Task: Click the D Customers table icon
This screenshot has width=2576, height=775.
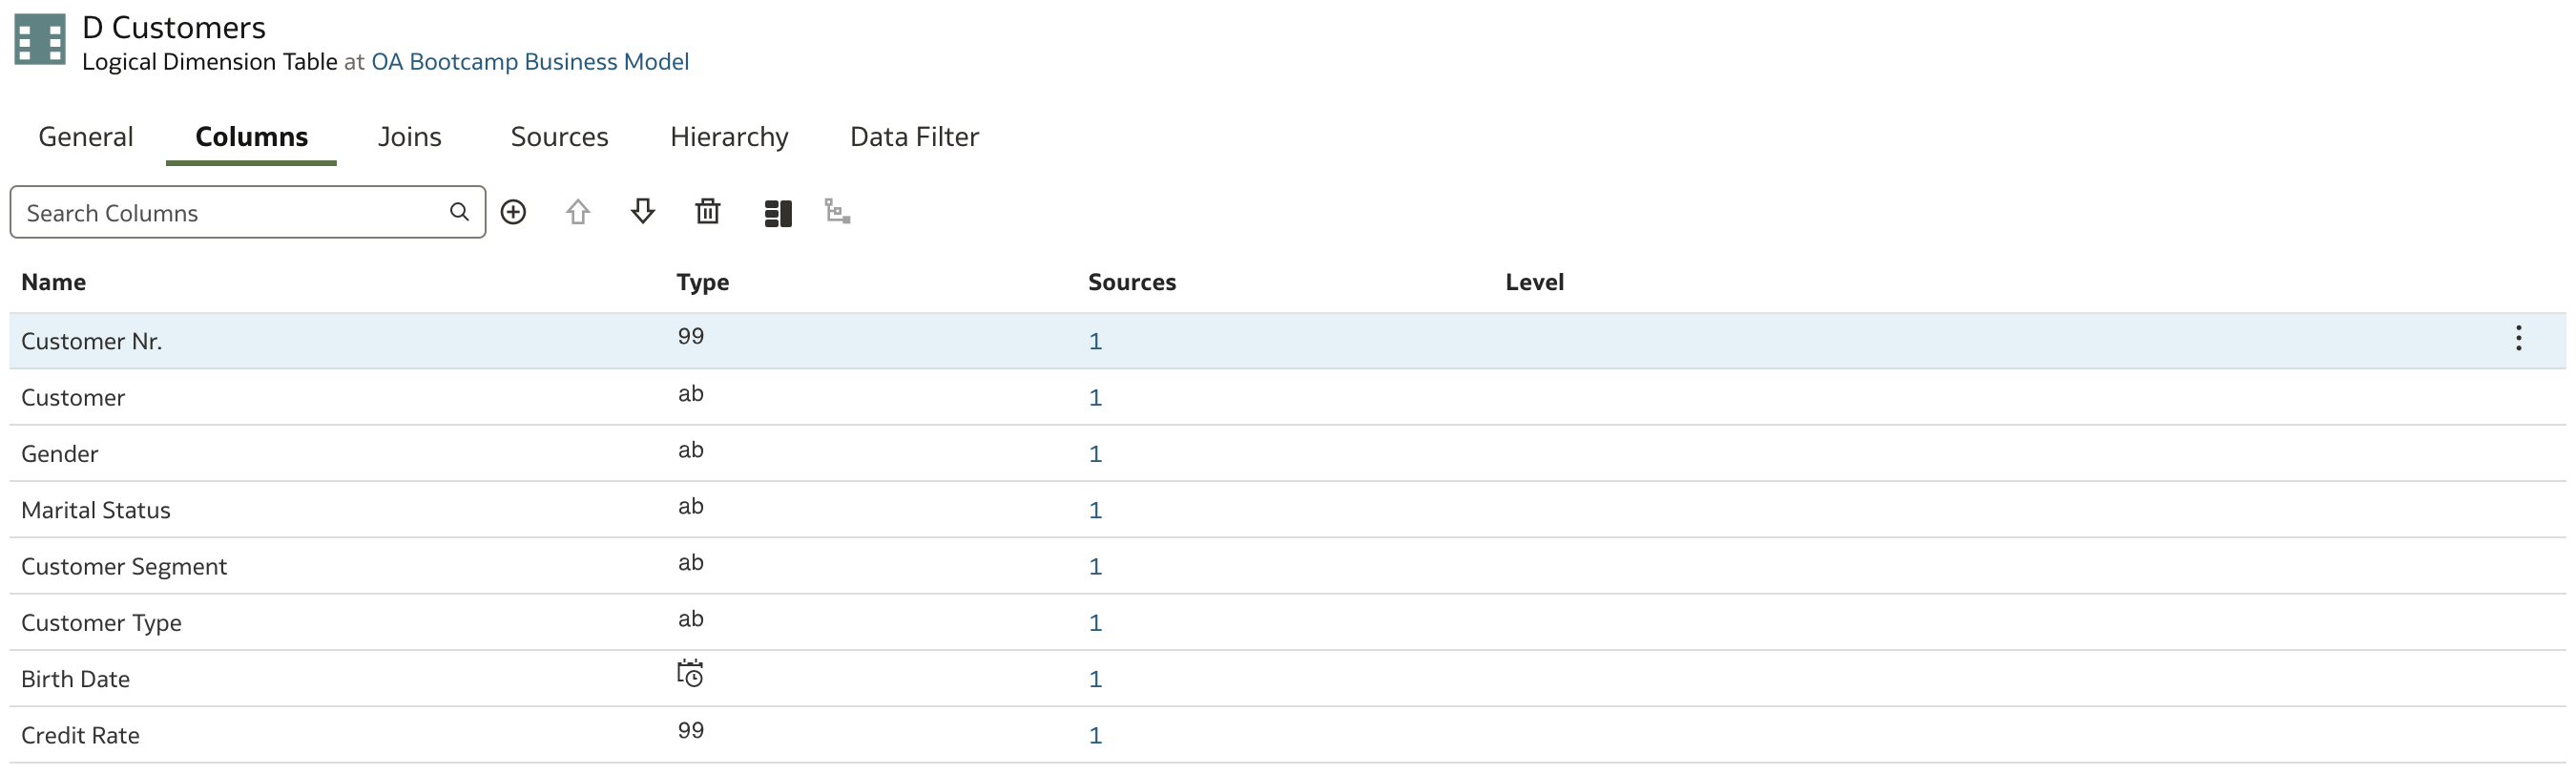Action: [x=40, y=40]
